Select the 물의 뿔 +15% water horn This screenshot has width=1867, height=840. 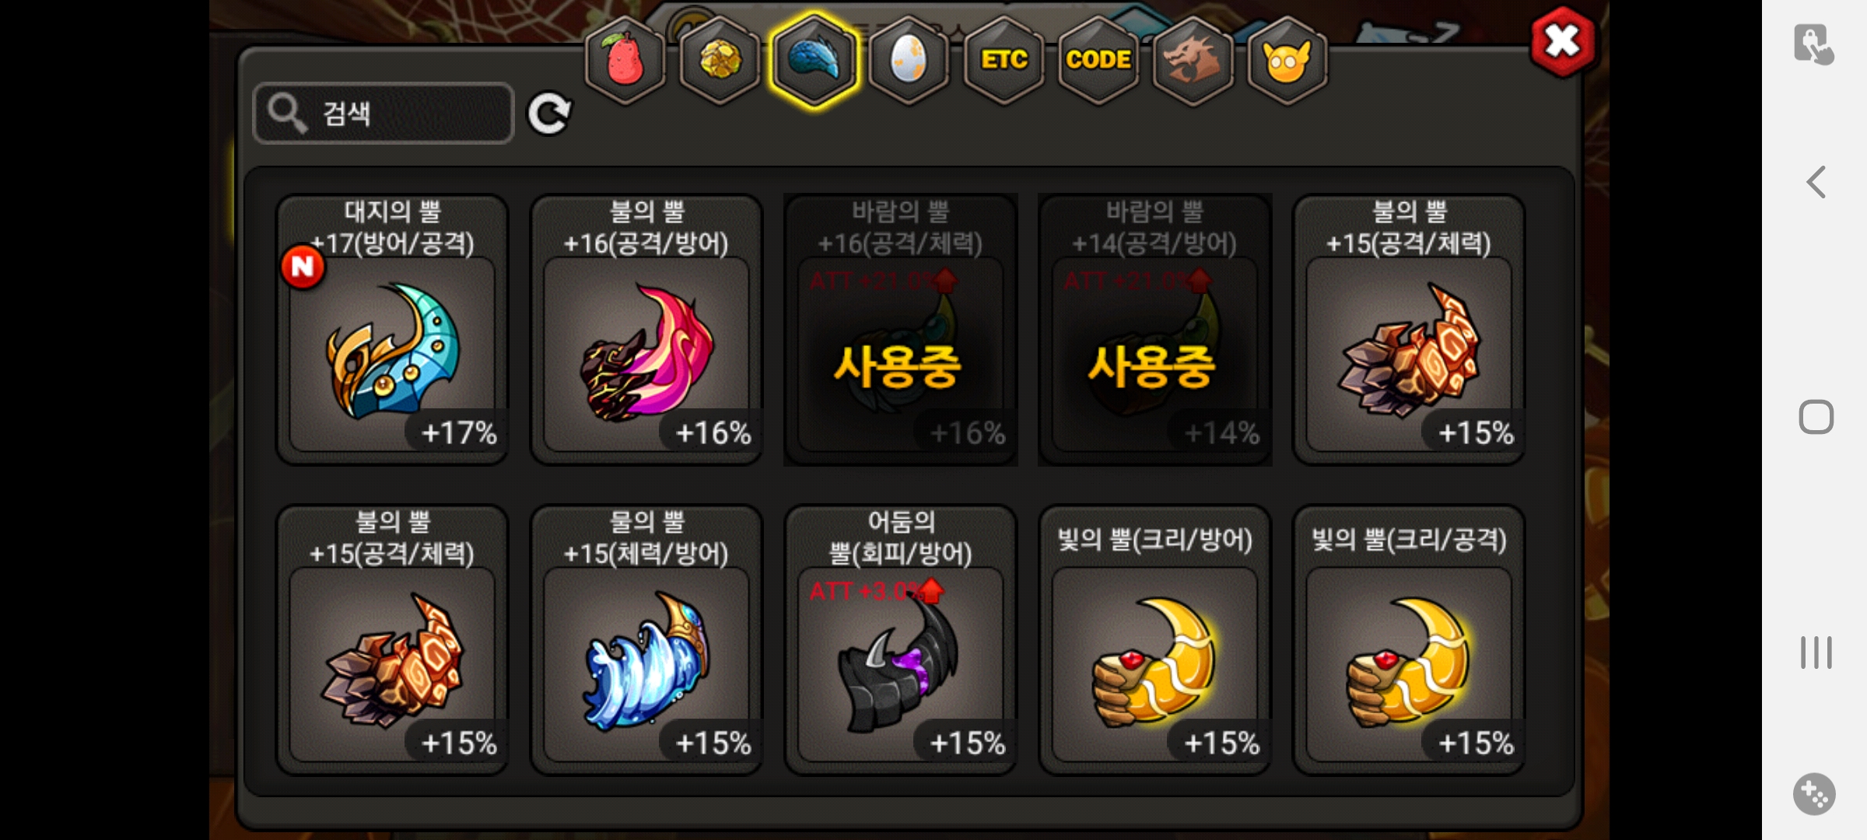[646, 640]
